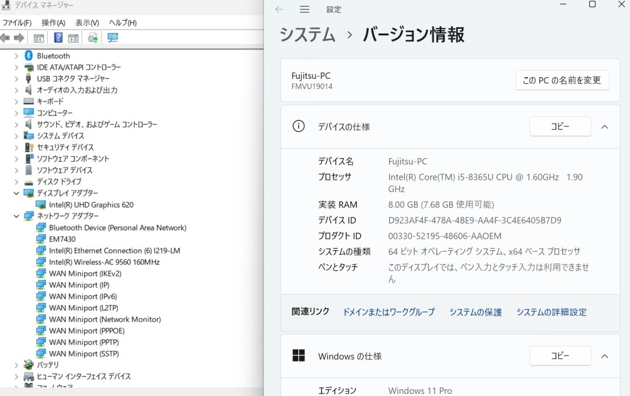Click the USB コネクタ マネージャー icon
630x396 pixels.
28,78
